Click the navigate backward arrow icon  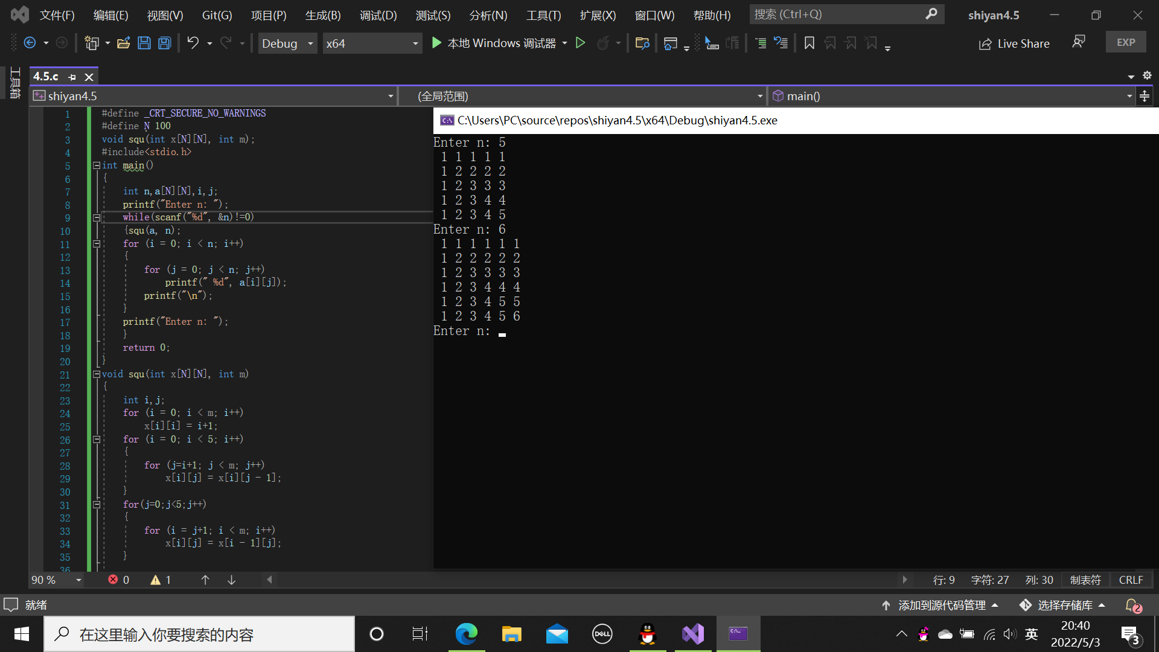coord(30,43)
